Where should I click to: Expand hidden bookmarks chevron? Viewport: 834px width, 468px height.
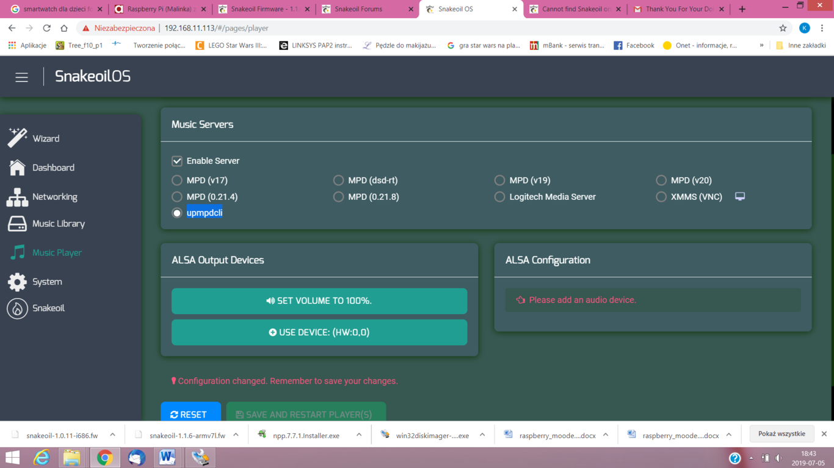pos(761,45)
